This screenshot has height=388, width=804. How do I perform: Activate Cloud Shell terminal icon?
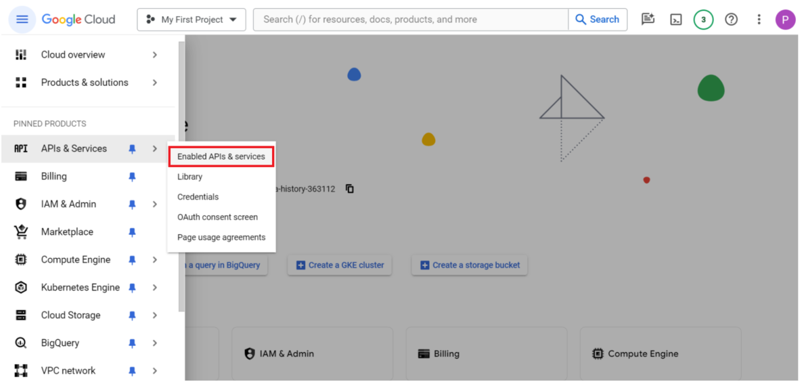676,20
